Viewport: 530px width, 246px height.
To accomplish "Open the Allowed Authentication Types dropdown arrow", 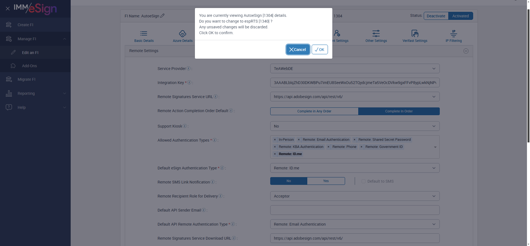I will click(x=435, y=147).
